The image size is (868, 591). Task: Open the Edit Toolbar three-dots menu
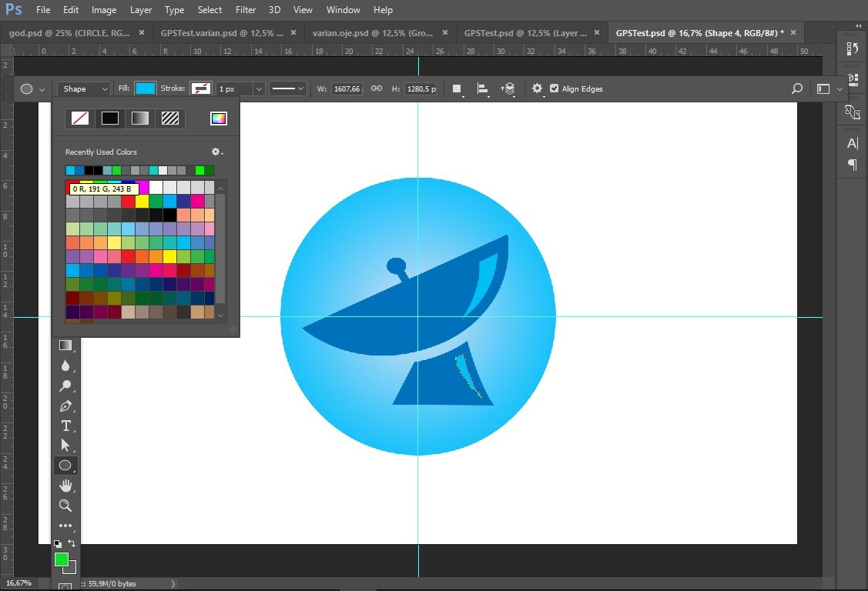point(65,526)
